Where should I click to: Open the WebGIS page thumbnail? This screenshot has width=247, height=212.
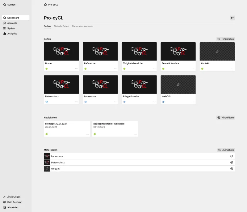pyautogui.click(x=178, y=84)
